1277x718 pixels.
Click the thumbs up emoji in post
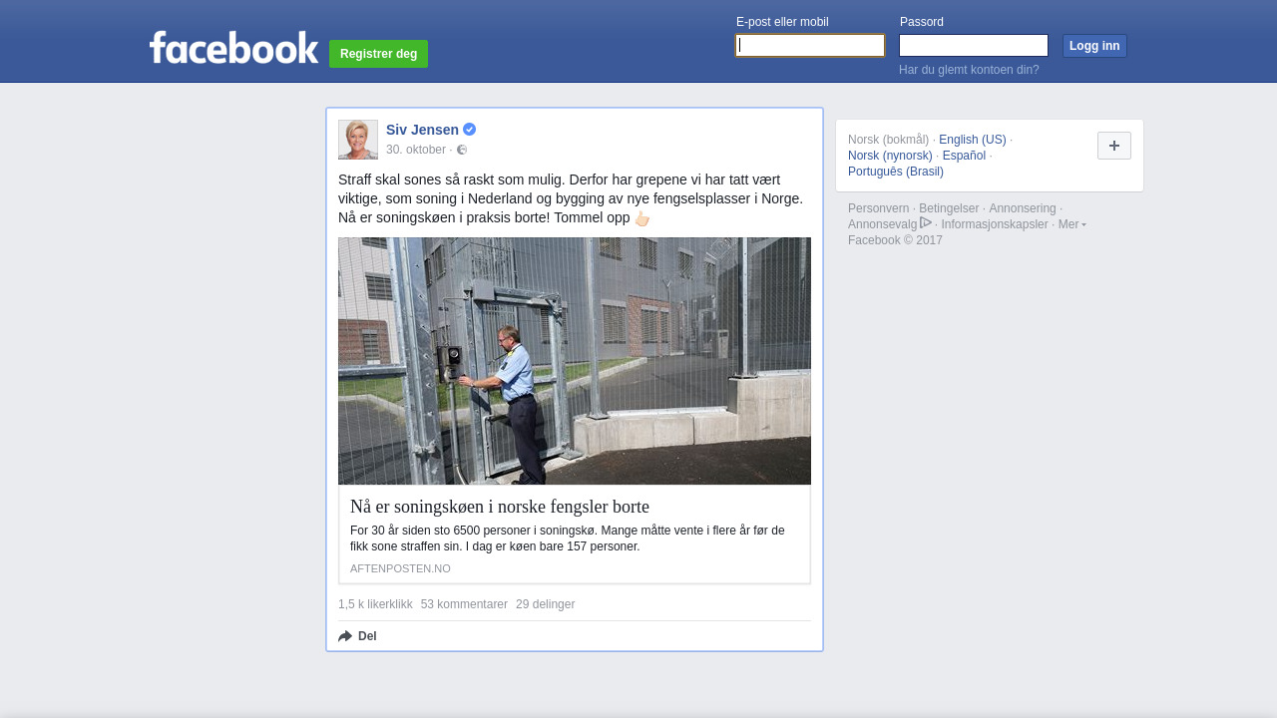641,218
